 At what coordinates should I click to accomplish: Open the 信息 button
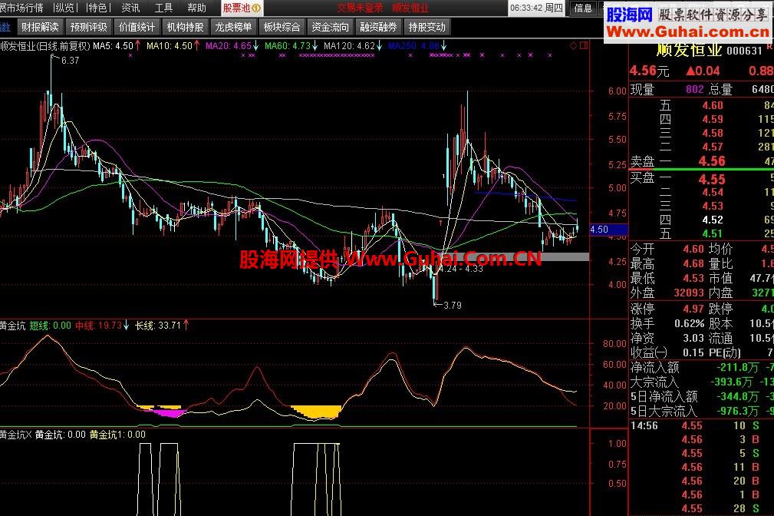[583, 8]
